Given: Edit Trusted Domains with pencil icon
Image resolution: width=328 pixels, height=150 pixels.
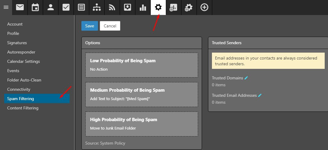Looking at the screenshot, I should pos(246,78).
